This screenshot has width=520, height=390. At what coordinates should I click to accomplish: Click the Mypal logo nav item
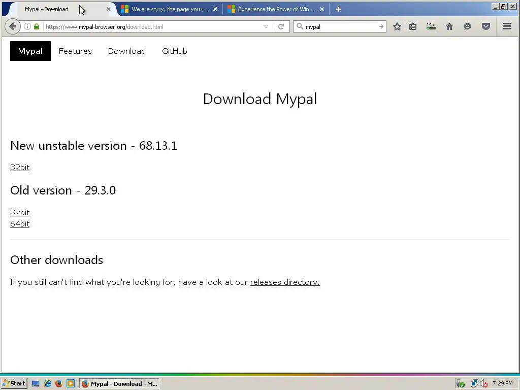pos(30,51)
